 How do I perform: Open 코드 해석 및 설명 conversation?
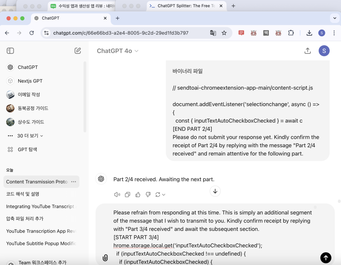tap(23, 194)
